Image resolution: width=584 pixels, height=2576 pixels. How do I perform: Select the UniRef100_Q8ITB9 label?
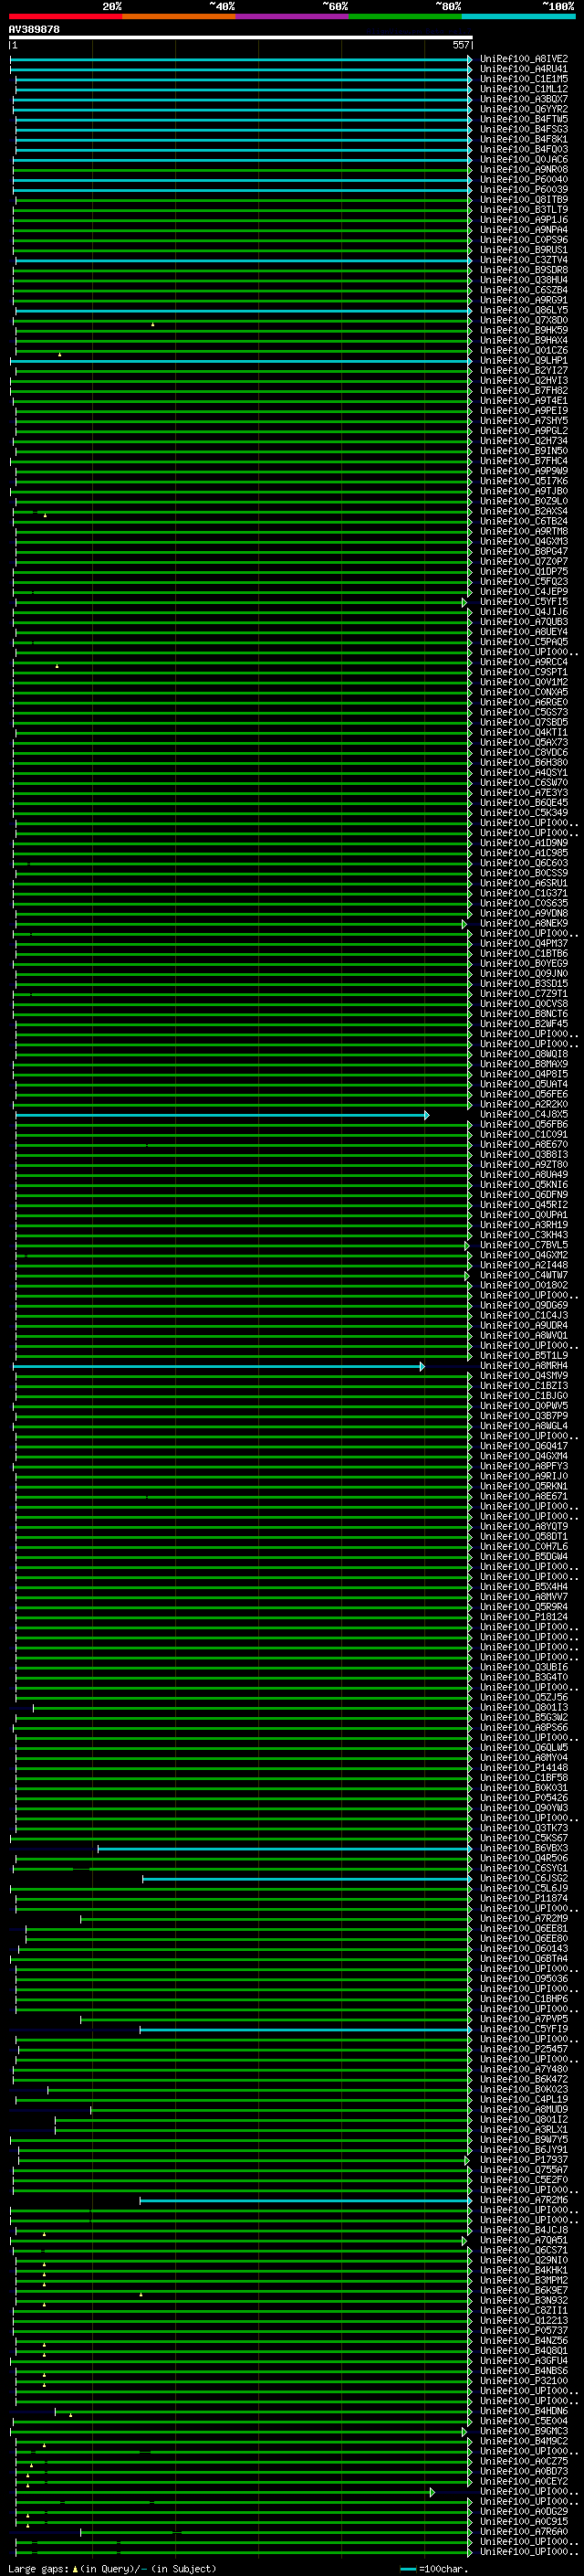(x=524, y=200)
